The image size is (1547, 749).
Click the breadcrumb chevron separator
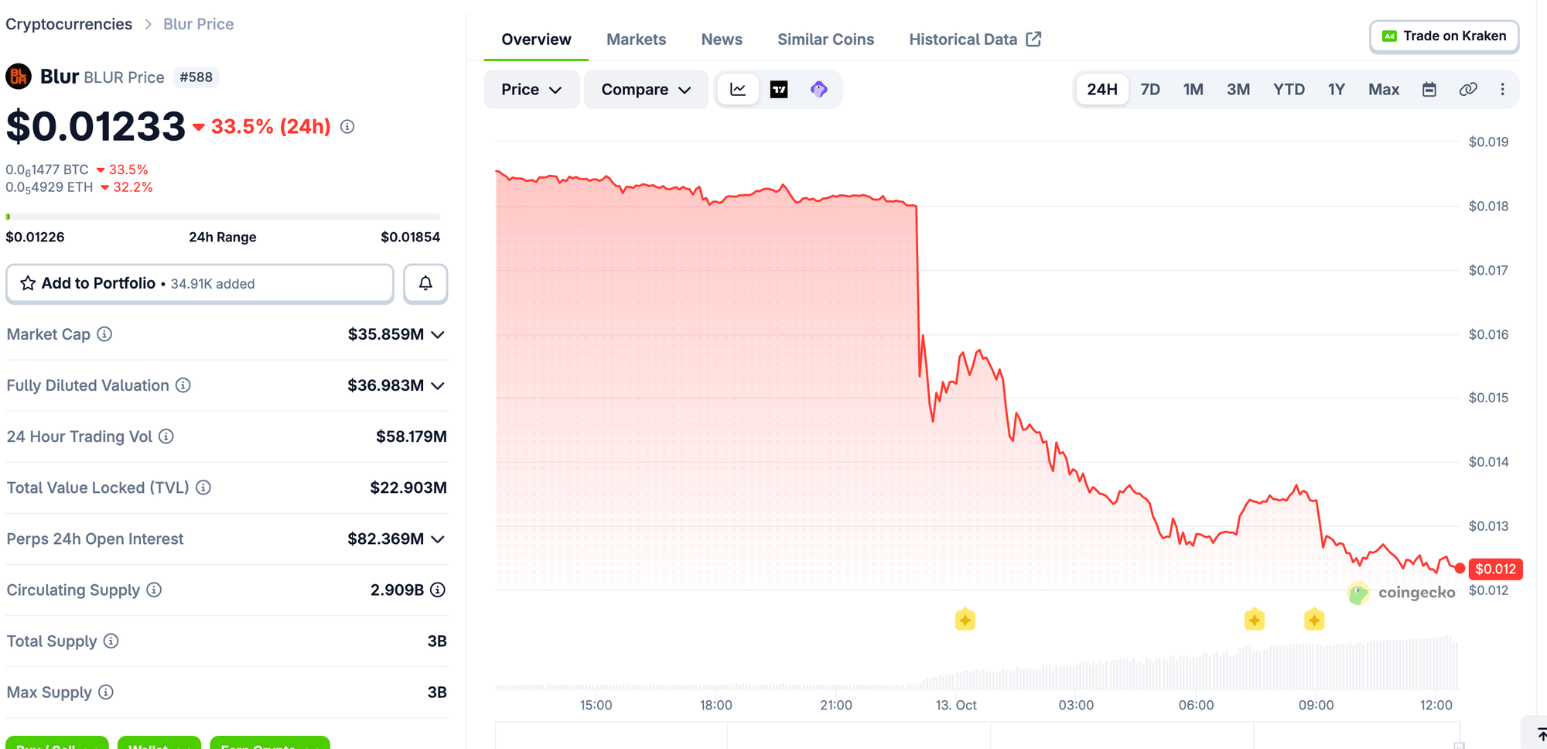[x=148, y=25]
